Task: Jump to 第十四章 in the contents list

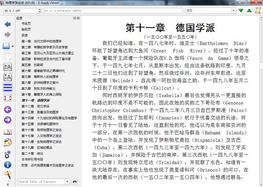Action: click(49, 118)
